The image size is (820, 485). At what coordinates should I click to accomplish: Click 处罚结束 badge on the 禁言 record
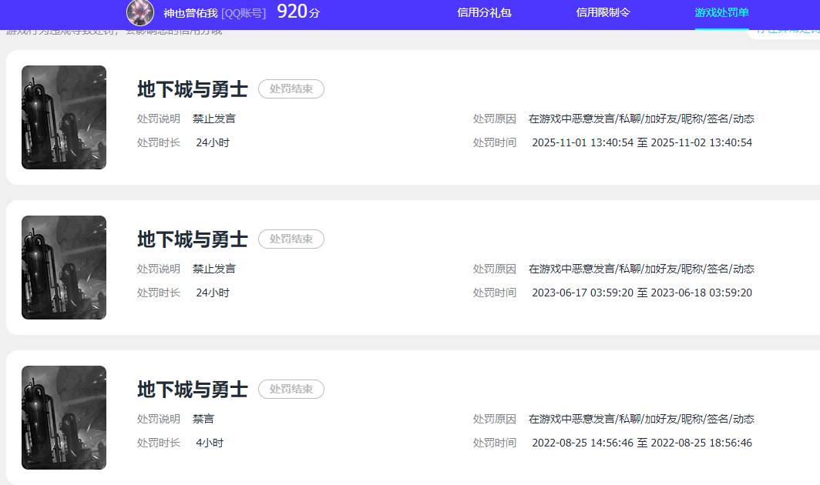click(x=291, y=389)
